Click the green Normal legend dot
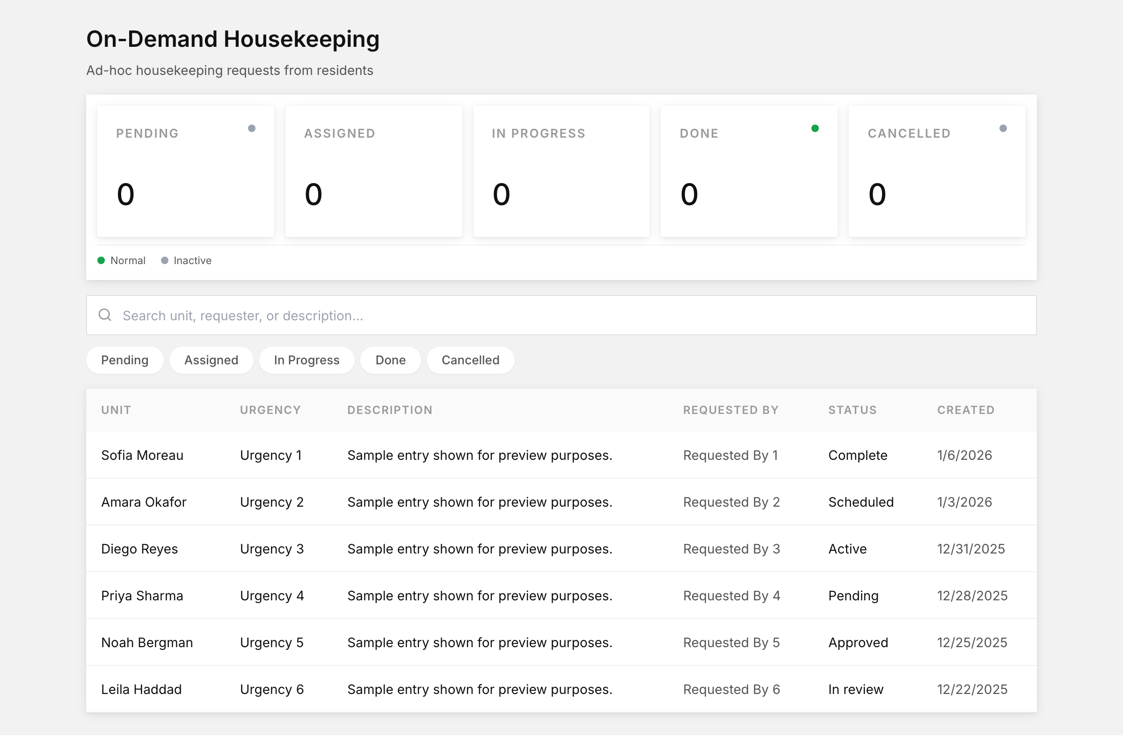Image resolution: width=1123 pixels, height=738 pixels. [101, 261]
